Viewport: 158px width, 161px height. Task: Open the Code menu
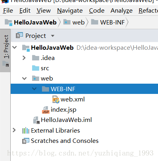point(97,11)
